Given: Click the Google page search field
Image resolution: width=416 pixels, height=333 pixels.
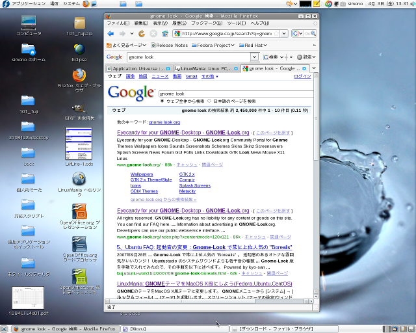Looking at the screenshot, I should (x=236, y=94).
